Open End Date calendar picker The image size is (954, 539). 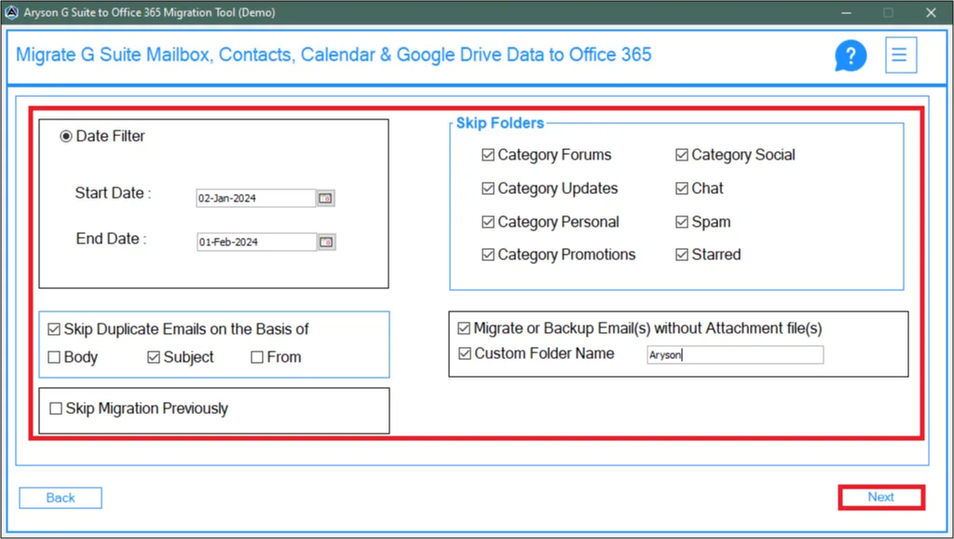(326, 242)
